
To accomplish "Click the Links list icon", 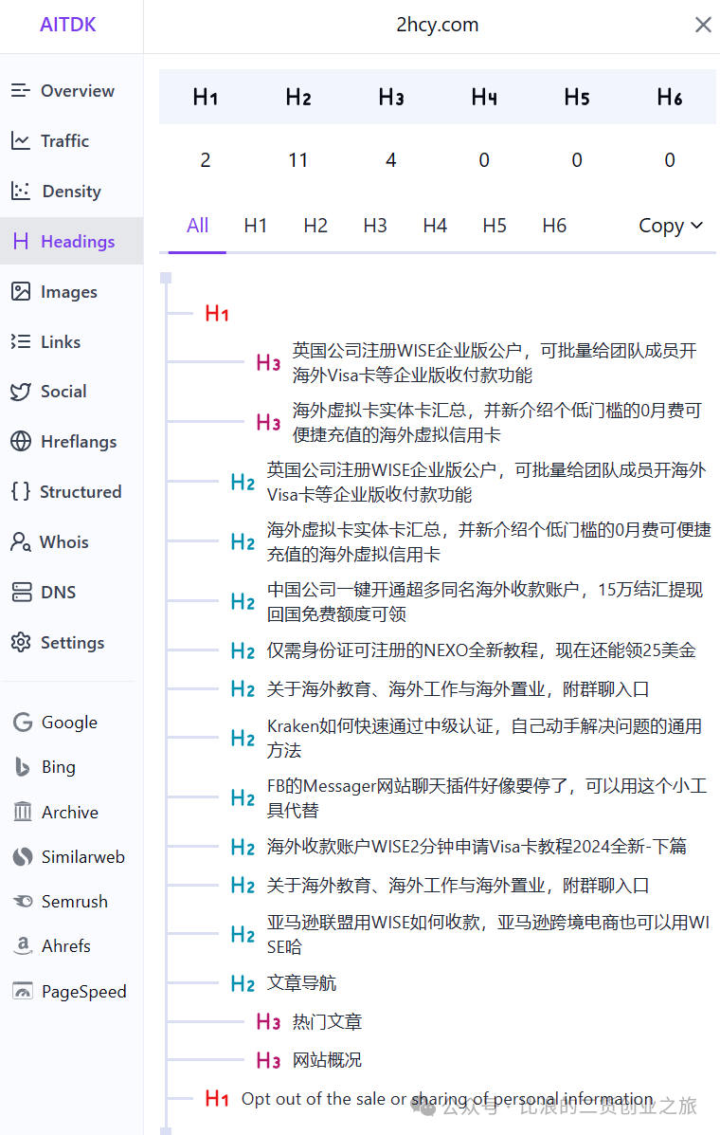I will (x=20, y=341).
